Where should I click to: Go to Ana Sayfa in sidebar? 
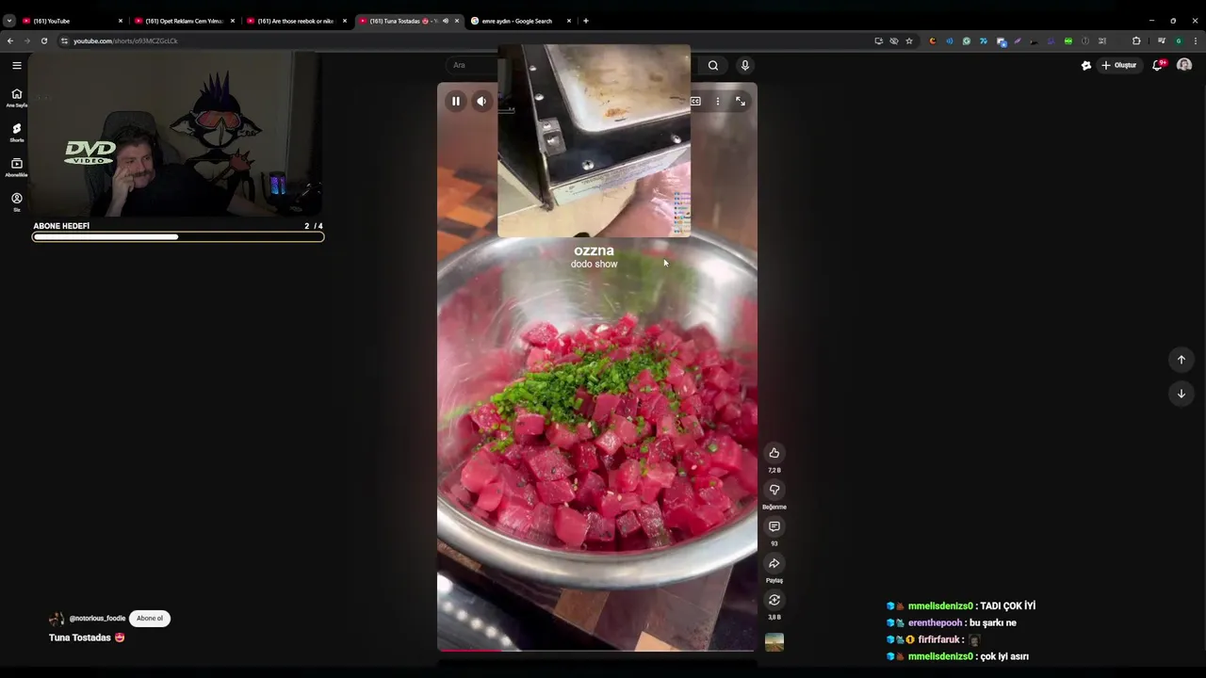16,98
